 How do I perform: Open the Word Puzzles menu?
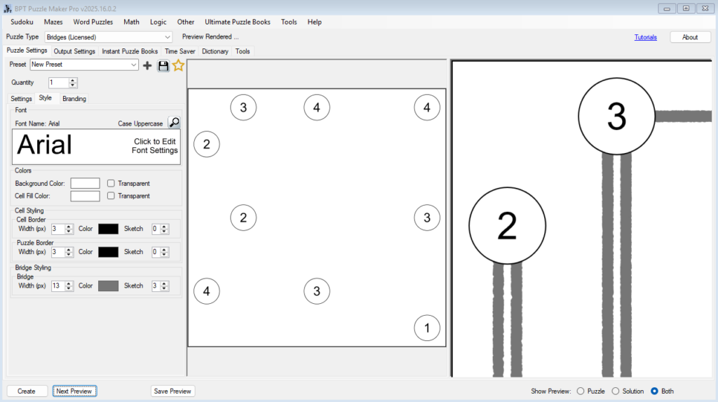coord(93,22)
